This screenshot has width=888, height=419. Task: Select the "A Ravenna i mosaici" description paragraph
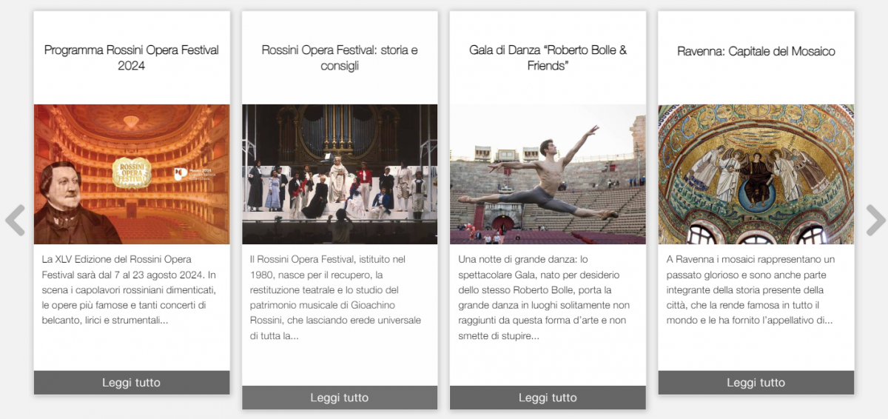pos(753,290)
